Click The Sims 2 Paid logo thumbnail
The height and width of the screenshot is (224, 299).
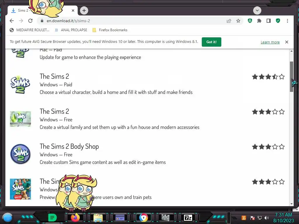20,85
